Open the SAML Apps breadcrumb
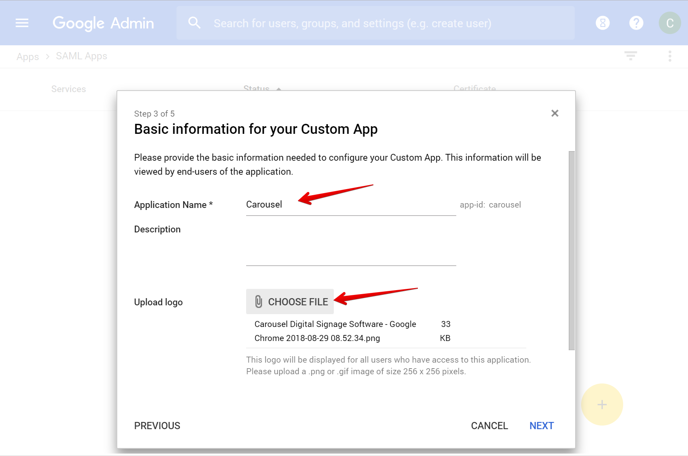 point(82,56)
